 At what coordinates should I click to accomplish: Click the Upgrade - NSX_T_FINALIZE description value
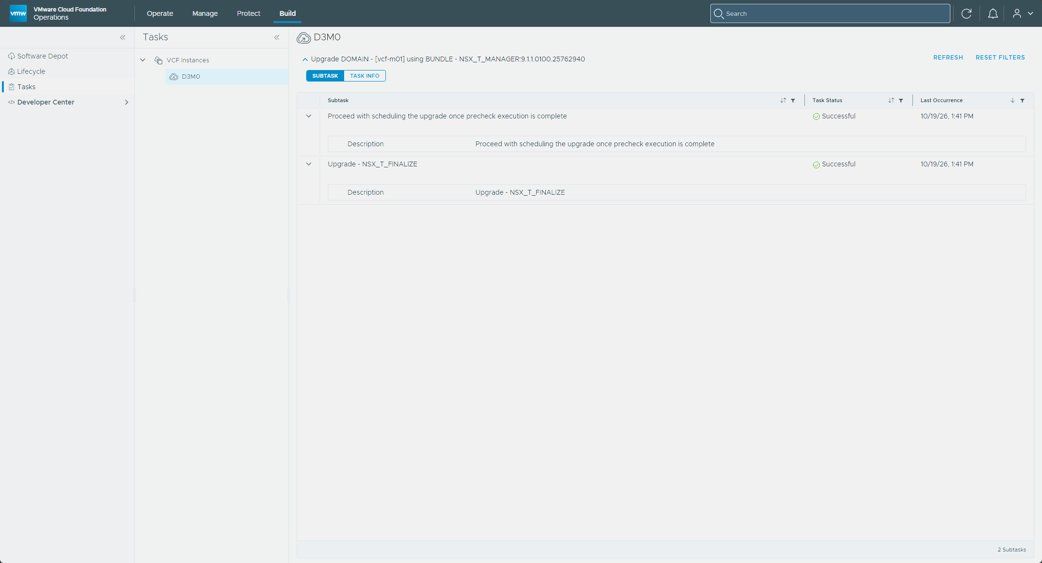coord(520,192)
